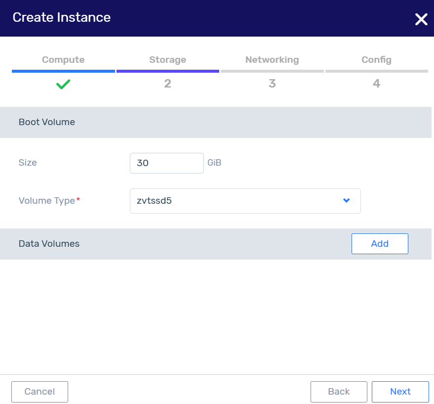Viewport: 434px width, 404px height.
Task: Expand the Boot Volume section header
Action: pyautogui.click(x=46, y=122)
